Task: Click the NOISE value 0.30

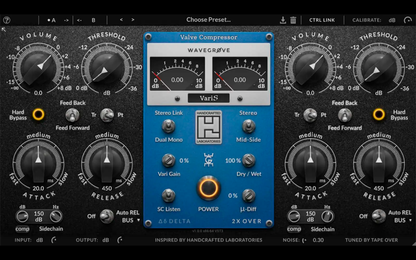Action: 318,240
